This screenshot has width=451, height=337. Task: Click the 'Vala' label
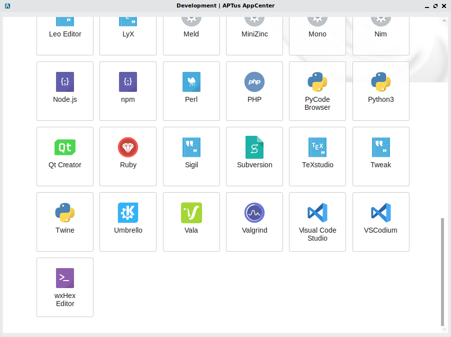pyautogui.click(x=191, y=231)
